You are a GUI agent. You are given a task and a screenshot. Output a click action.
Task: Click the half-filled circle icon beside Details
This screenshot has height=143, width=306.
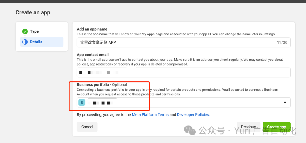(25, 42)
